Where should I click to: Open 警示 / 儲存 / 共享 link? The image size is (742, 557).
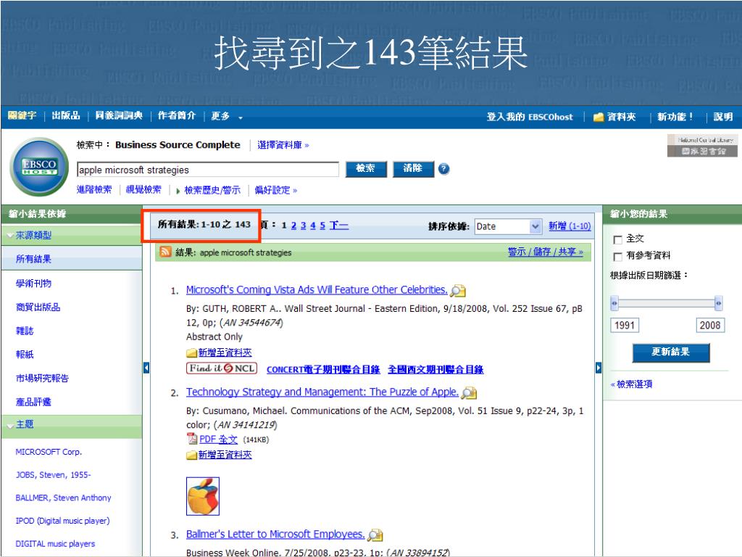[546, 252]
